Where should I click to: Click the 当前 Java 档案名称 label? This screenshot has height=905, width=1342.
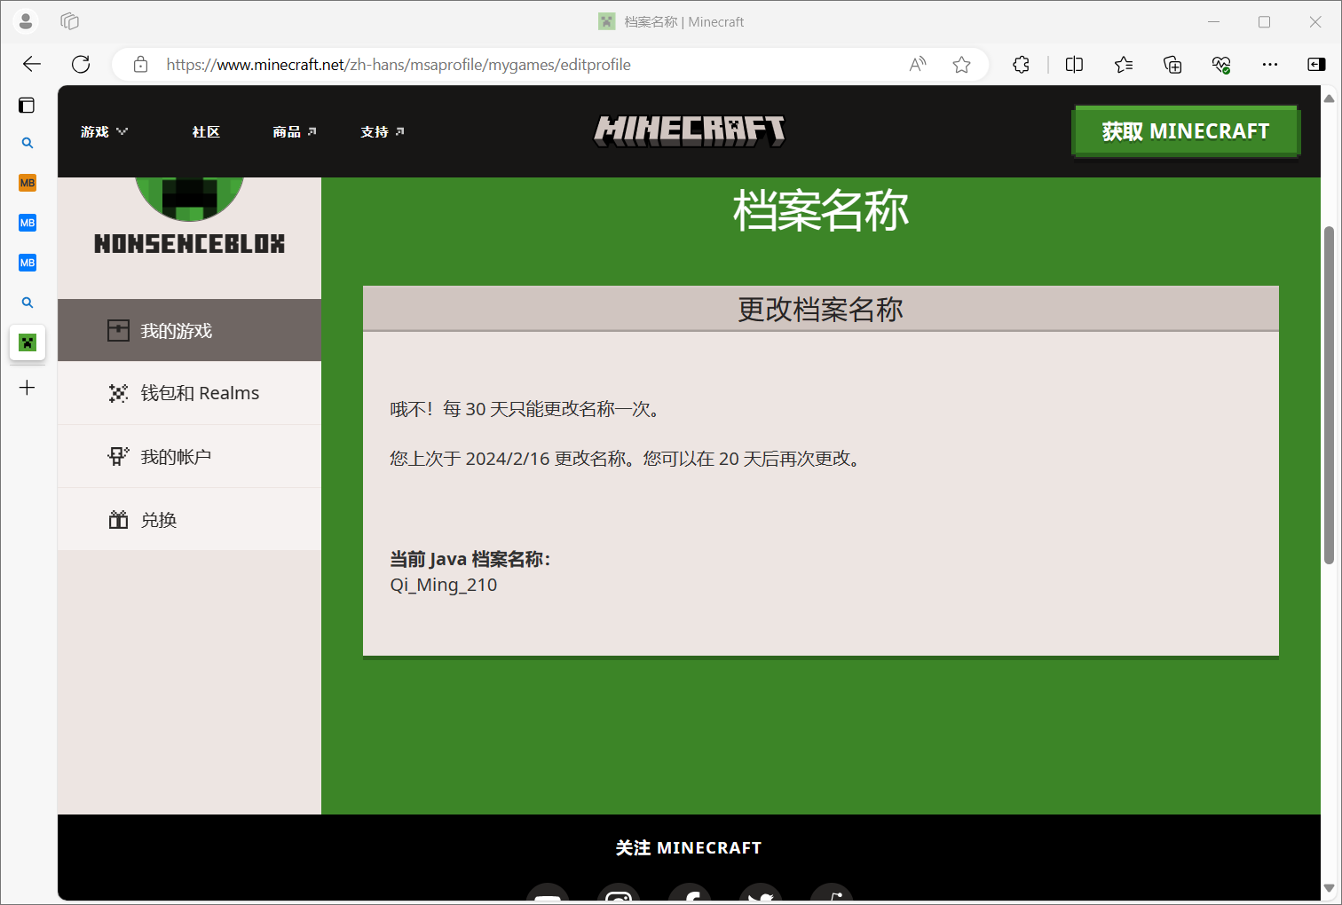click(470, 559)
